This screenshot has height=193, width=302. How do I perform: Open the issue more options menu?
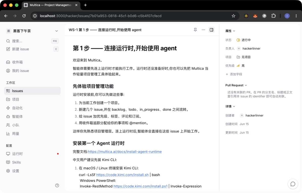point(203,30)
